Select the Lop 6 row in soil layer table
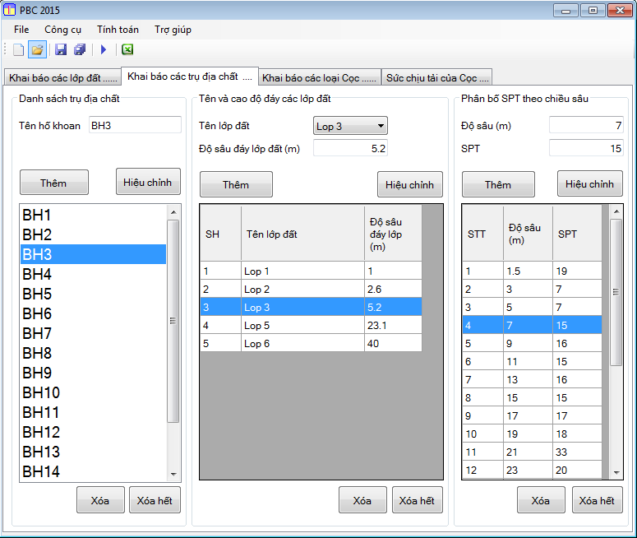The image size is (637, 538). tap(312, 344)
